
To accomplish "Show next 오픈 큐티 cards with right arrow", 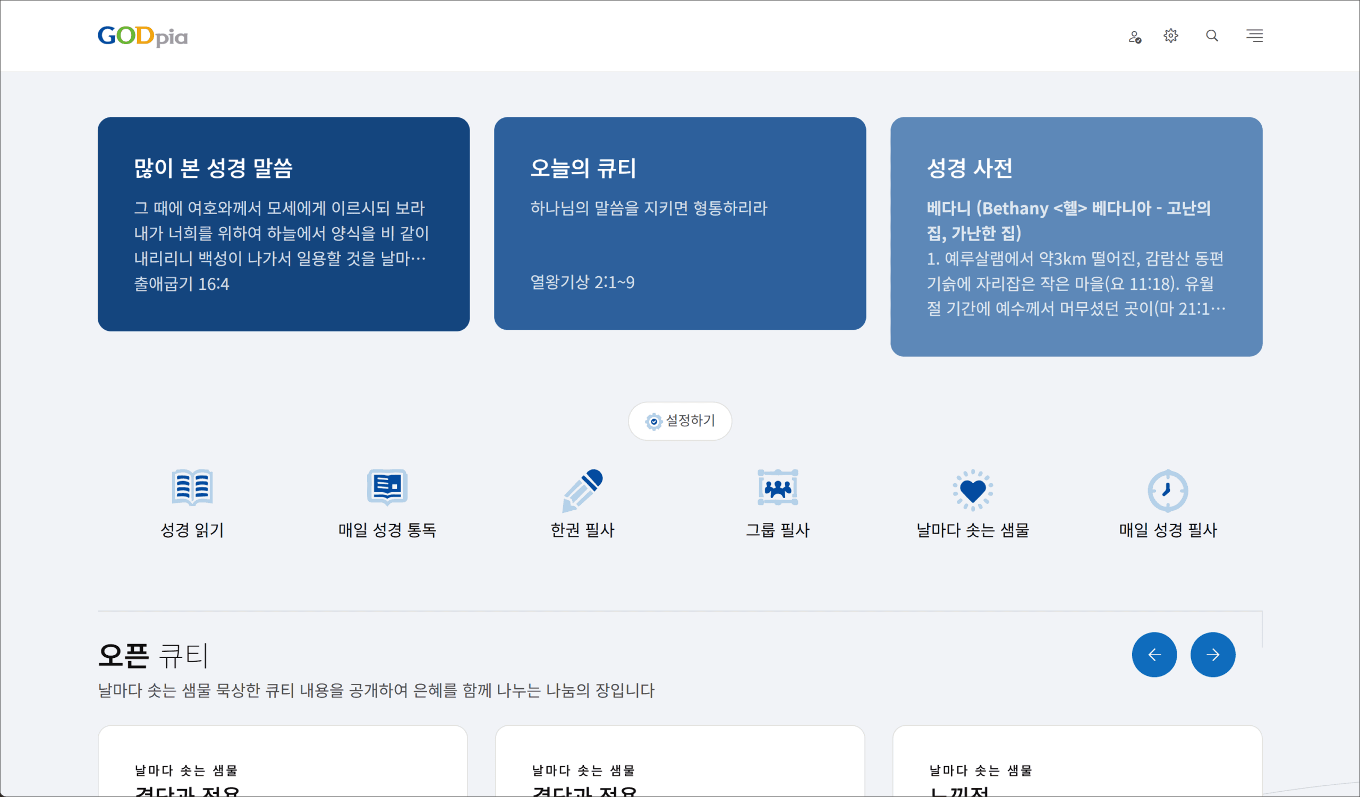I will [x=1213, y=654].
